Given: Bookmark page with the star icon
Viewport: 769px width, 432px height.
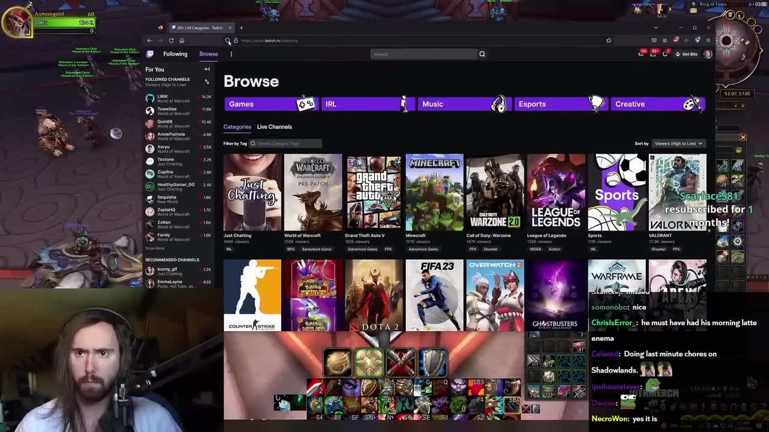Looking at the screenshot, I should (x=609, y=41).
